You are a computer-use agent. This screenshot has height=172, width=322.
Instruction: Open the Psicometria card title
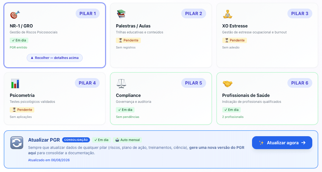tap(22, 95)
